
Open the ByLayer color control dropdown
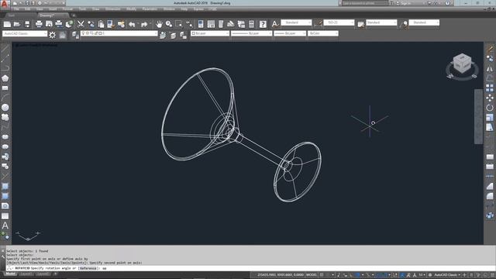click(210, 33)
